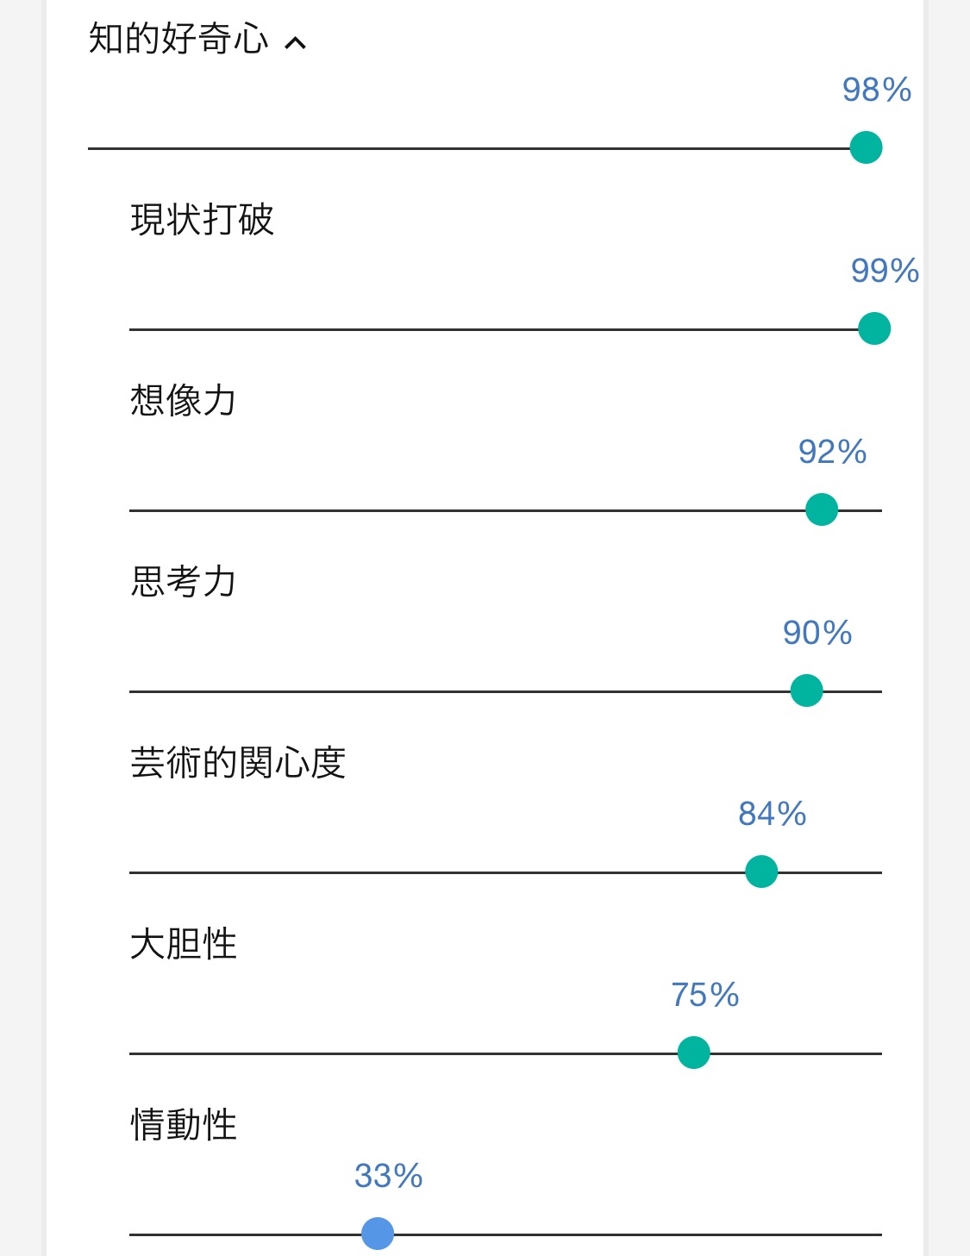
Task: Click the 現状打破 label
Action: click(x=202, y=220)
